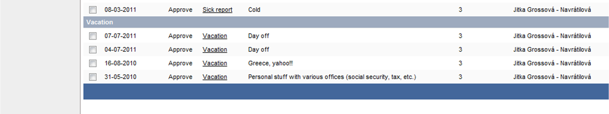Check the 08-03-2011 sick report row checkbox
This screenshot has width=609, height=114.
[x=93, y=10]
